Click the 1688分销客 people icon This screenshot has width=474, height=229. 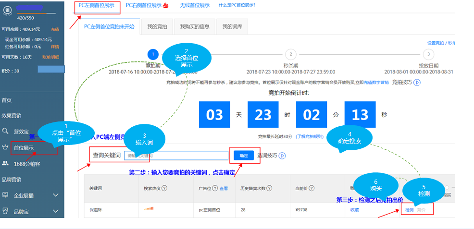(5, 163)
